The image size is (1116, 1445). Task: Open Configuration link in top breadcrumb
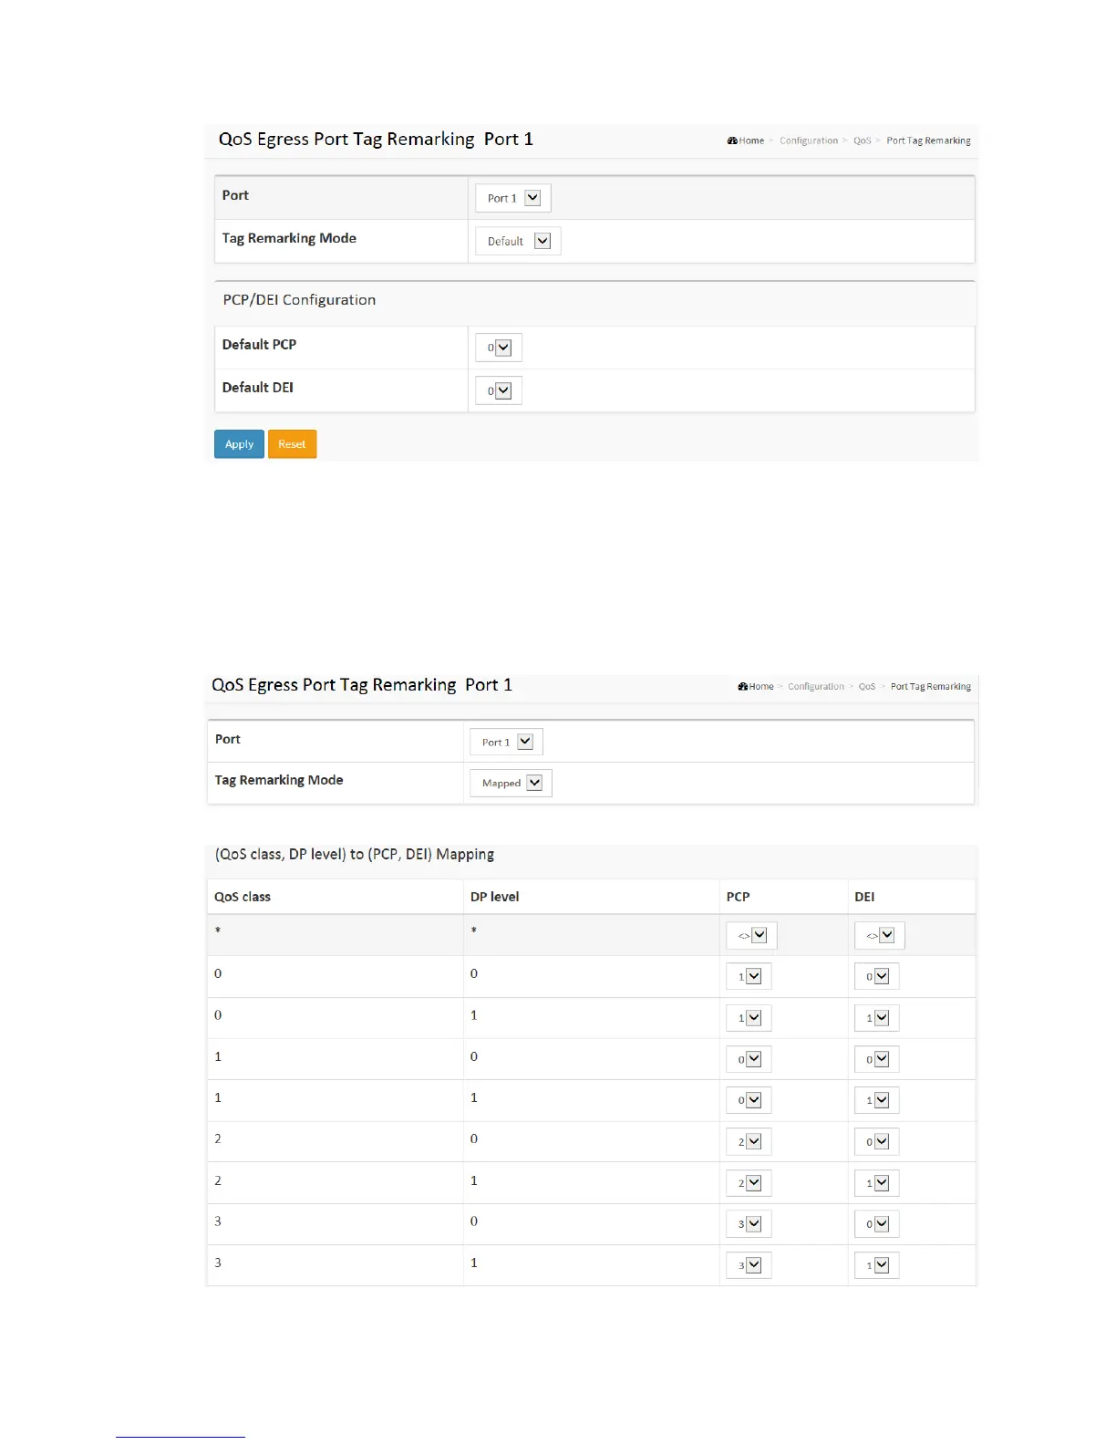point(808,140)
